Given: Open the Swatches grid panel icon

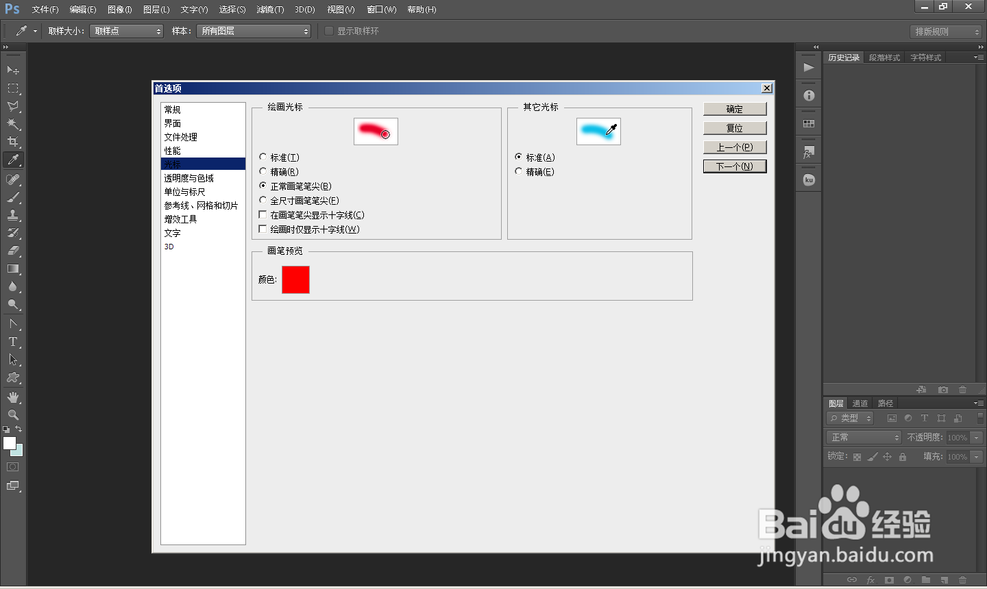Looking at the screenshot, I should pos(809,123).
